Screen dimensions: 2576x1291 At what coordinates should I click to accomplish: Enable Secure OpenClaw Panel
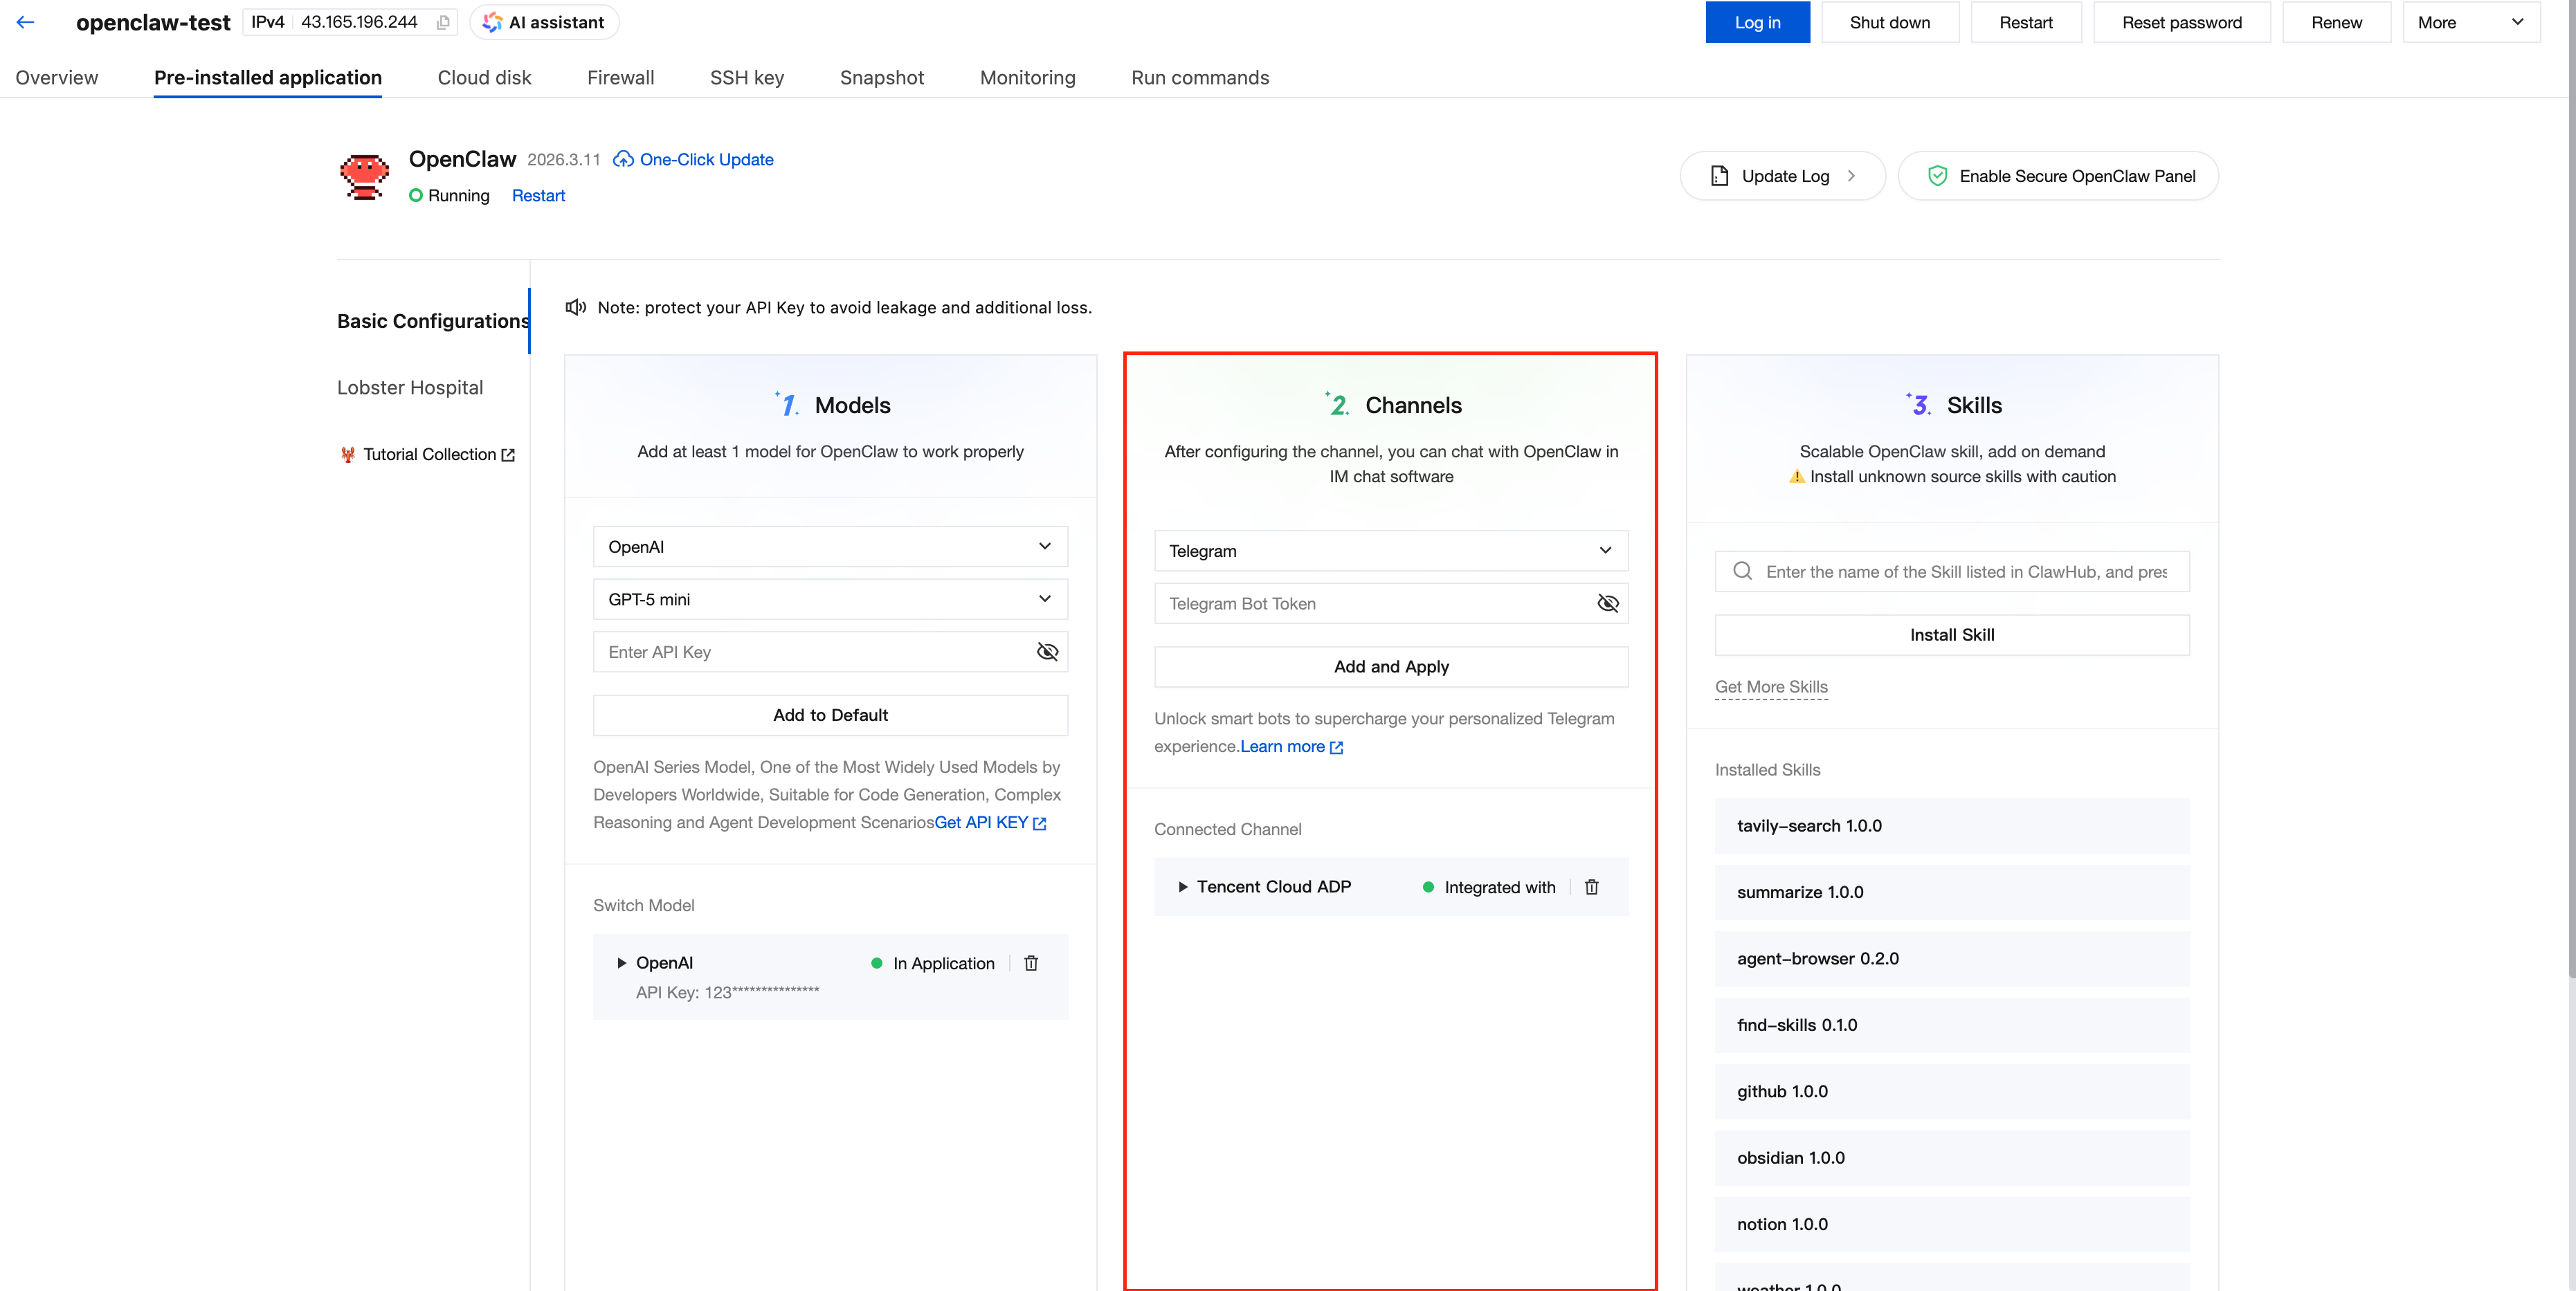tap(2058, 176)
